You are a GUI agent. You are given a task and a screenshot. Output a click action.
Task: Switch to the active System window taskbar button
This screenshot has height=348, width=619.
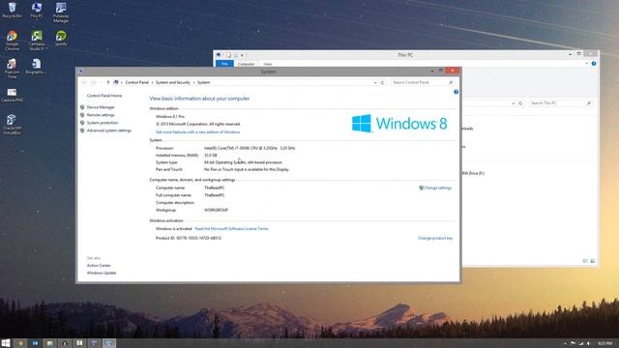coord(109,343)
